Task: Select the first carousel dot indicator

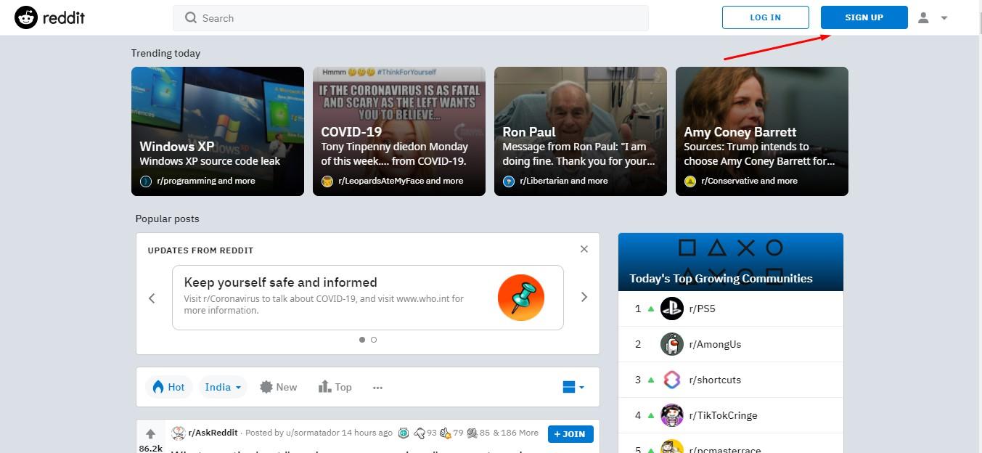Action: pos(362,340)
